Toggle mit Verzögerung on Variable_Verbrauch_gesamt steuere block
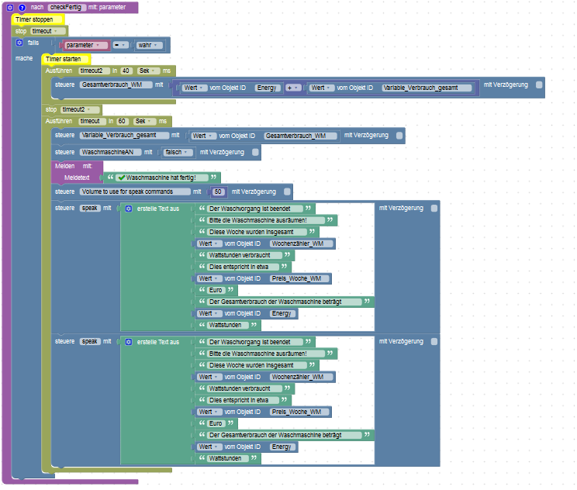 point(399,136)
